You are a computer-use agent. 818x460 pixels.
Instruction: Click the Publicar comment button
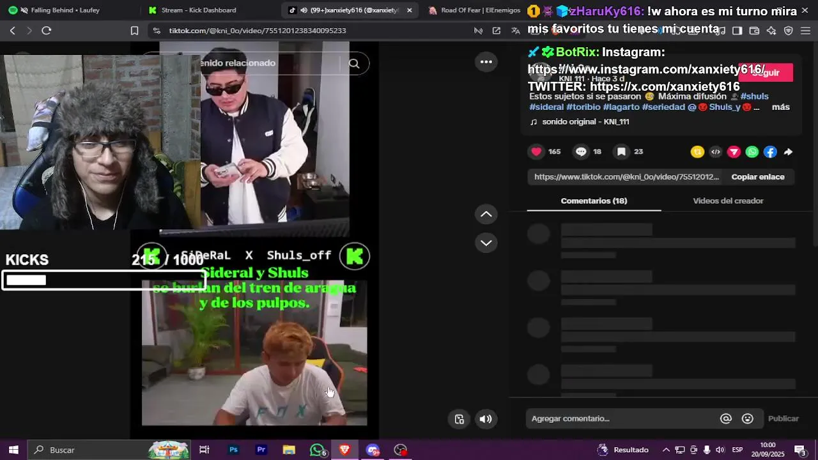coord(783,418)
